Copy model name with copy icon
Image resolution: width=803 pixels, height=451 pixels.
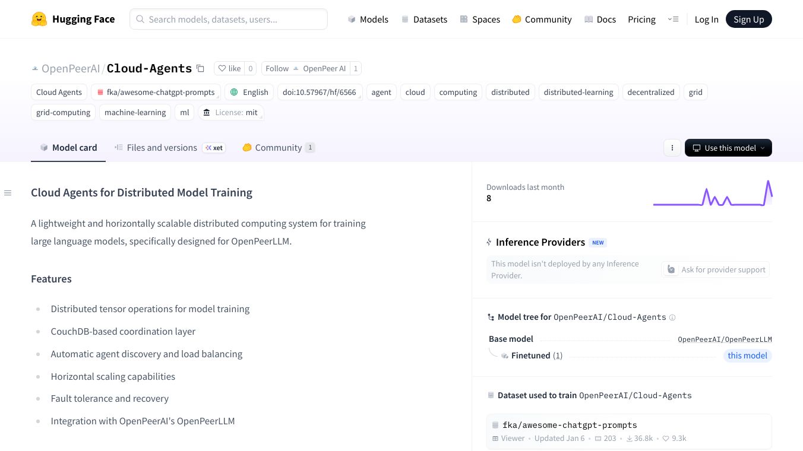click(200, 69)
